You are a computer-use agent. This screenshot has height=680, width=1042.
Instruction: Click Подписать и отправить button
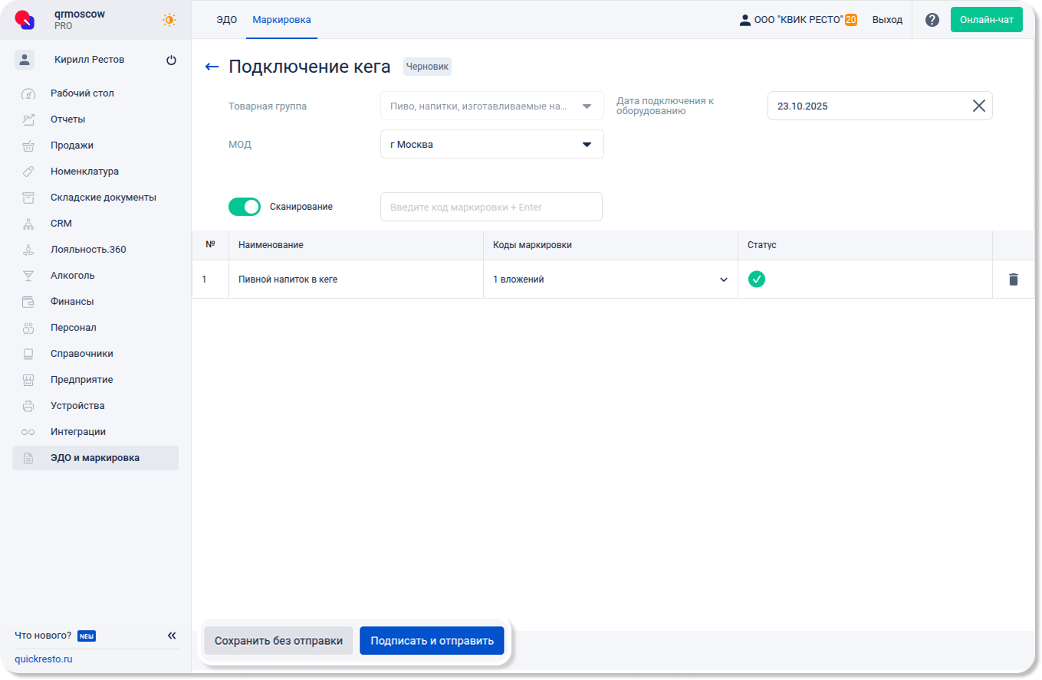pyautogui.click(x=432, y=641)
